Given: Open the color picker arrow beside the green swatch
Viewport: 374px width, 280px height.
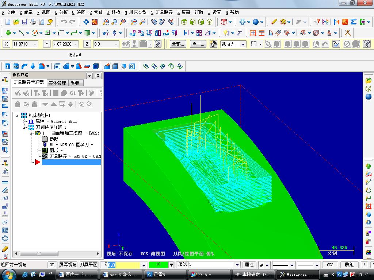Looking at the screenshot, I should (171, 265).
